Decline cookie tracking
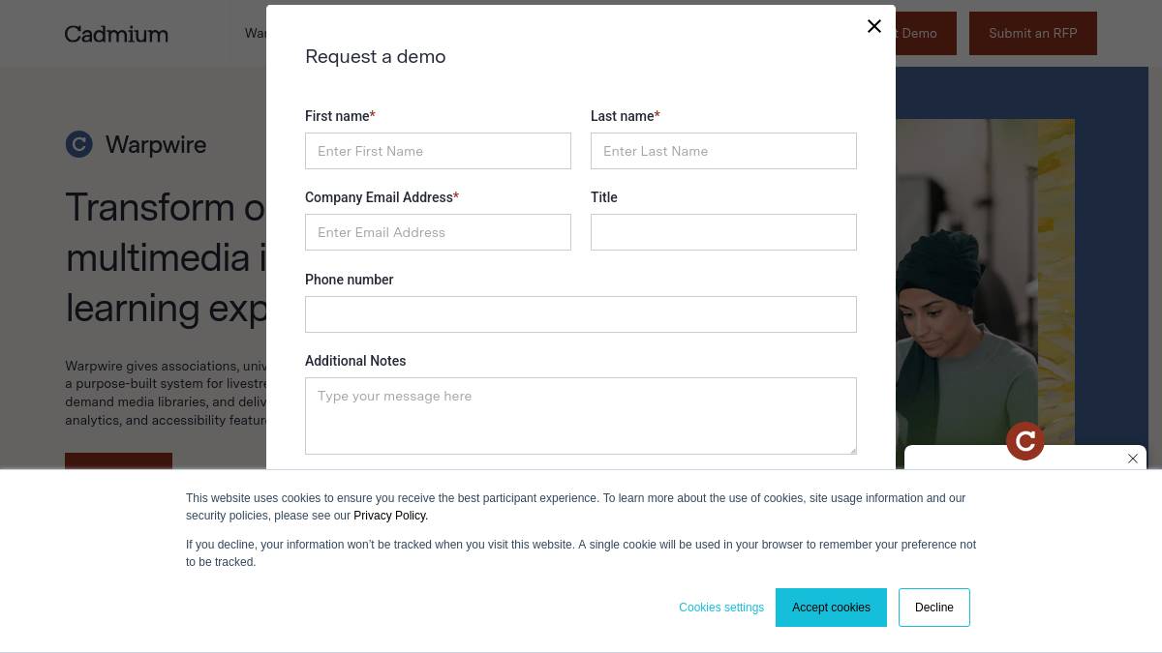1162x653 pixels. pyautogui.click(x=934, y=608)
